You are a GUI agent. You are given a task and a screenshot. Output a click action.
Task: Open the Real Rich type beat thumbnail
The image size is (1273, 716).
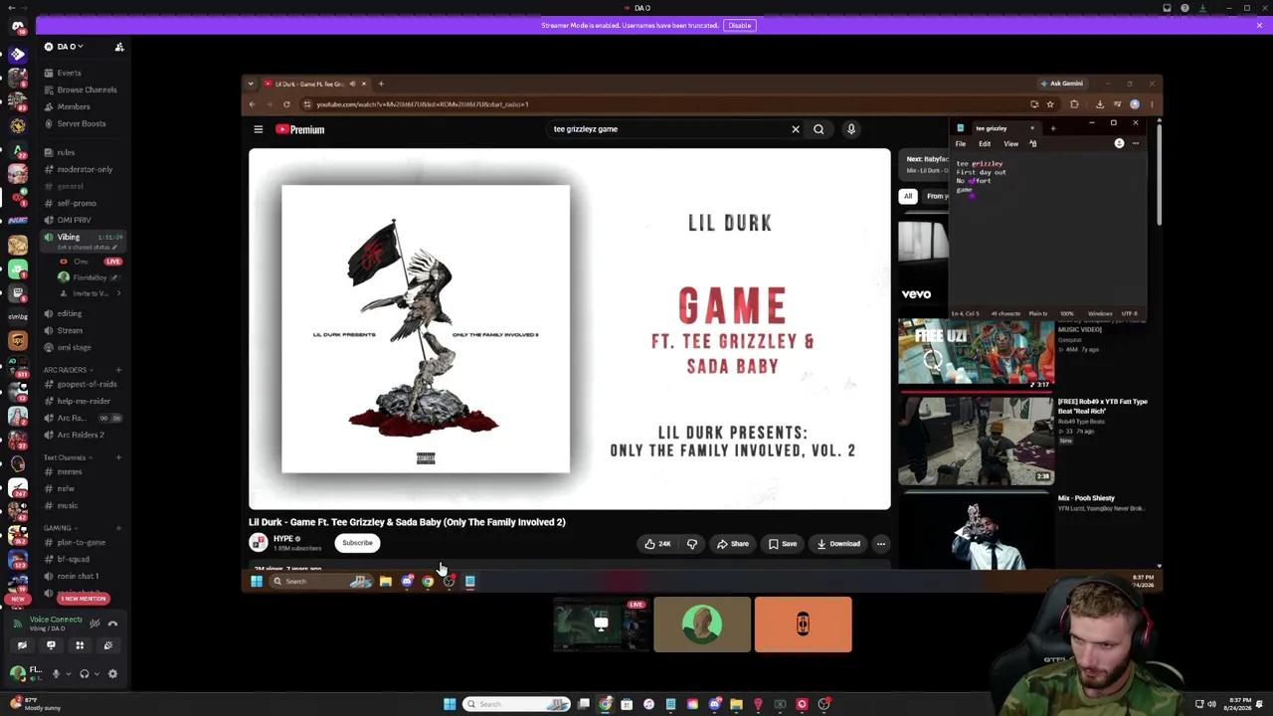976,441
